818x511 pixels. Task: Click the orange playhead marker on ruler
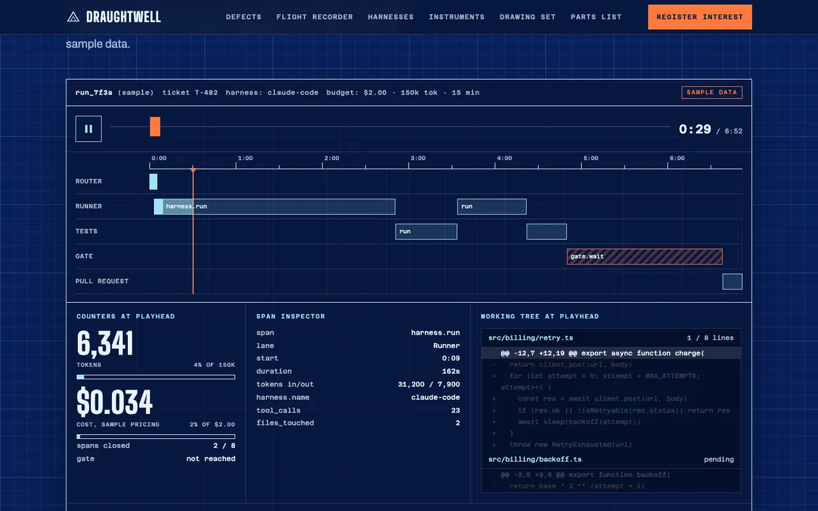click(193, 170)
